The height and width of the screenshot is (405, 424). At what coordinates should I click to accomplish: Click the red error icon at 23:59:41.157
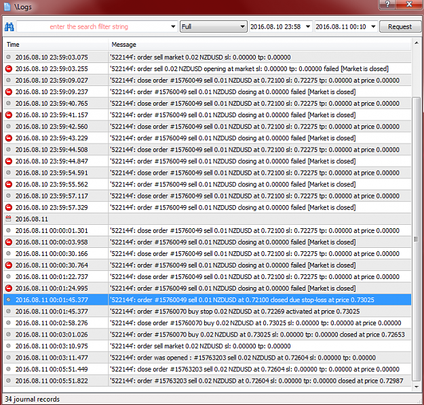click(x=9, y=115)
